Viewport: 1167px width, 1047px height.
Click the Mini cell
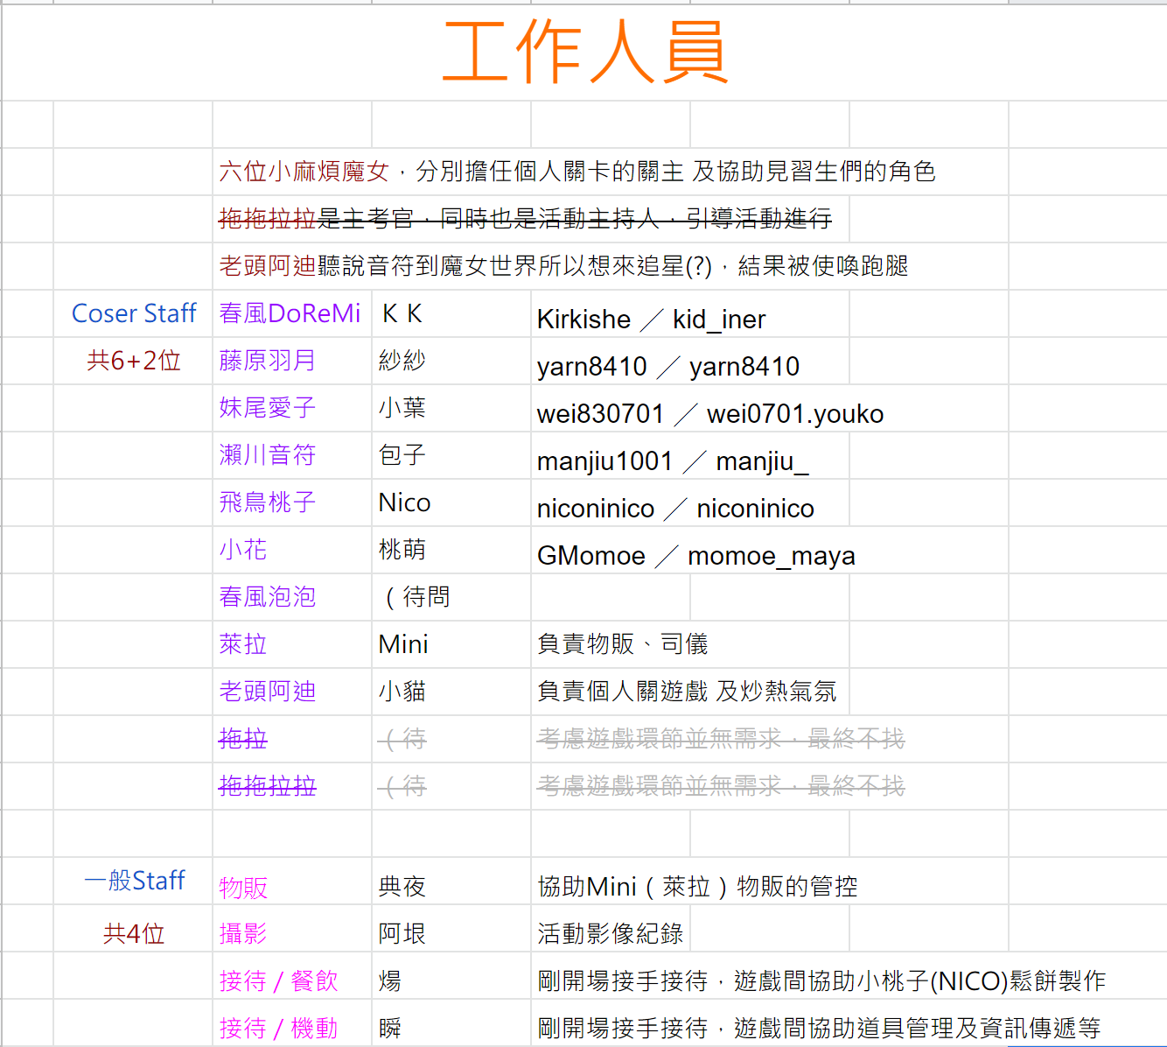point(451,644)
